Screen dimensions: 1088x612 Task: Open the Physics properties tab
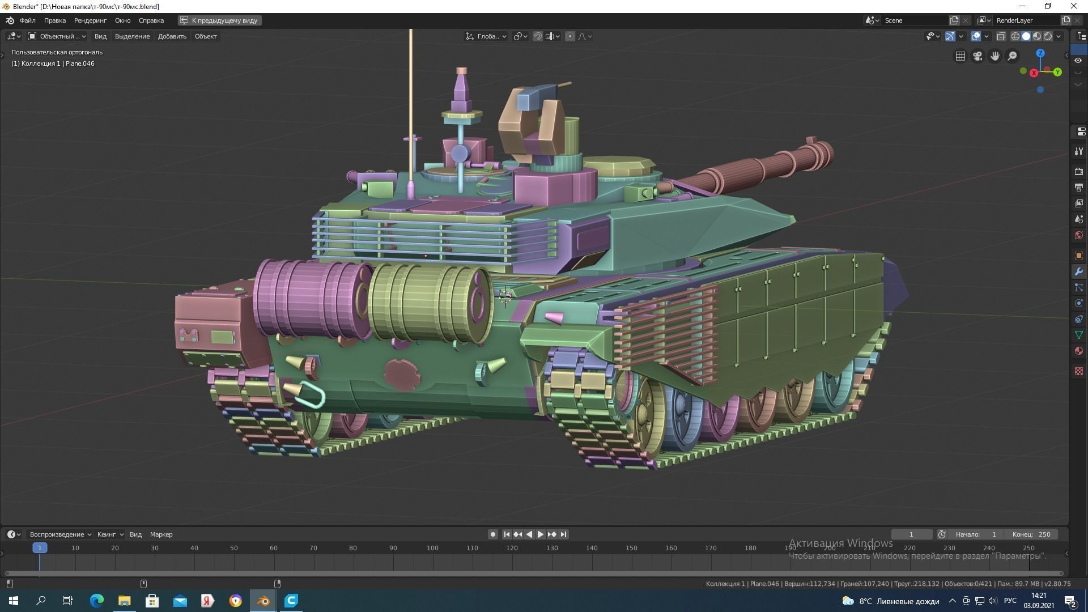[x=1078, y=303]
